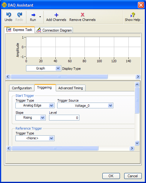Open the Configuration tab
Viewport: 146px width, 183px height.
[22, 88]
